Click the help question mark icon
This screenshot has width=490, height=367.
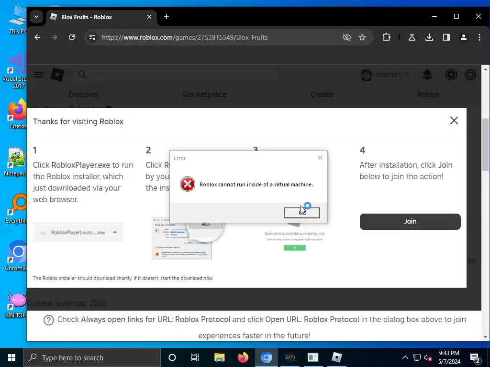coord(48,320)
